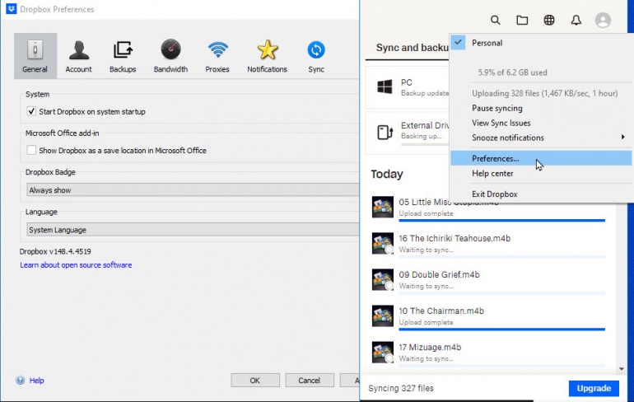Click the blue Upgrade button
The width and height of the screenshot is (634, 402).
coord(593,388)
